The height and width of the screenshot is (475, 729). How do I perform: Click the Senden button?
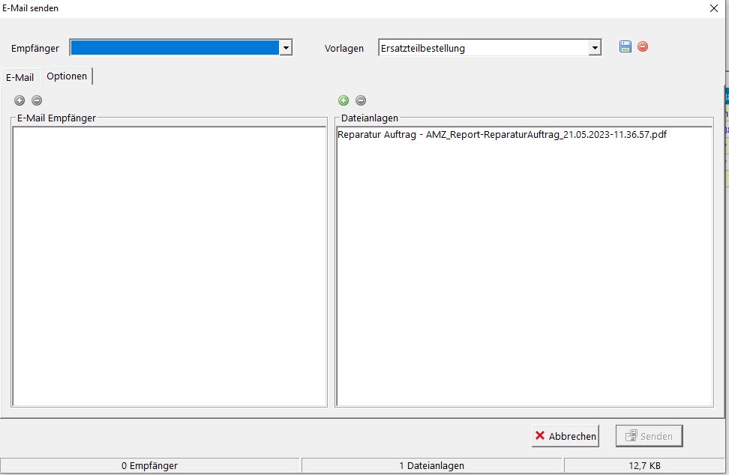tap(649, 436)
